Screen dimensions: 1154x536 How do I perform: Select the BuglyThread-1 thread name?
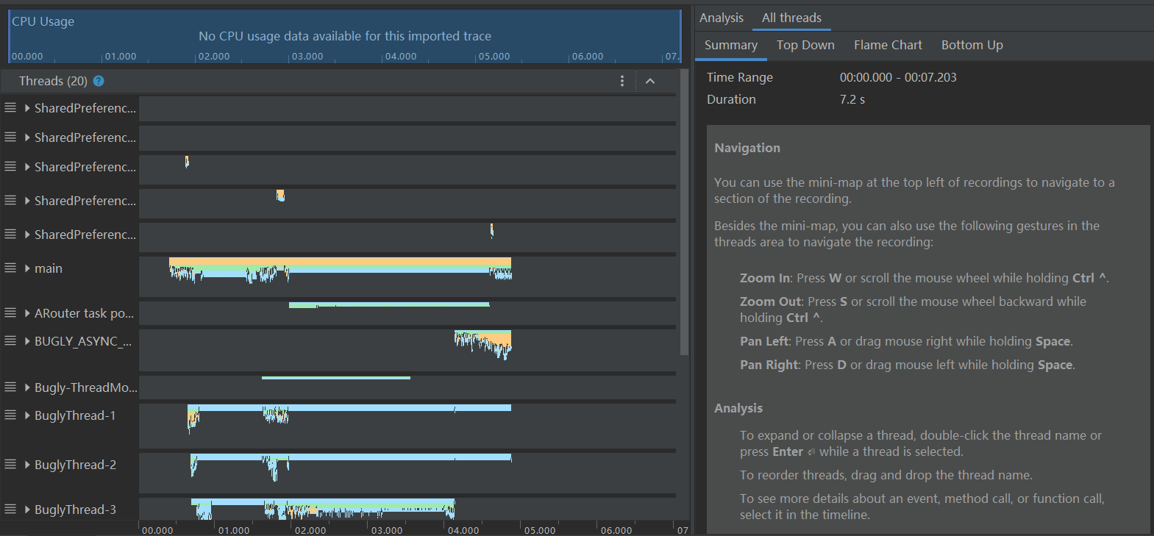point(75,415)
